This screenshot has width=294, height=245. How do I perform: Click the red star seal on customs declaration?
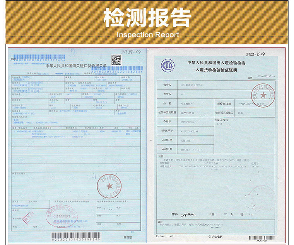[x=109, y=186]
